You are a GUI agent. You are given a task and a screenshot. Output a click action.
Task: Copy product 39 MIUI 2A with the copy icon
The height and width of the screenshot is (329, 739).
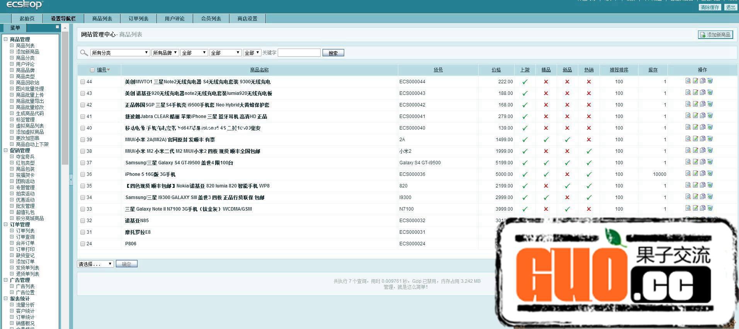click(703, 139)
